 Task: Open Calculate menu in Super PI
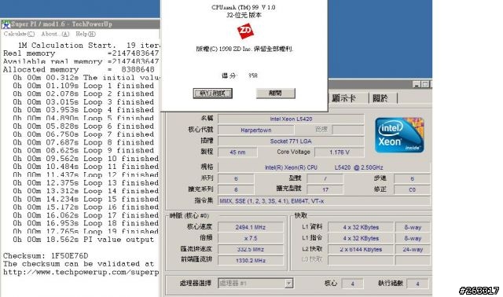[19, 34]
